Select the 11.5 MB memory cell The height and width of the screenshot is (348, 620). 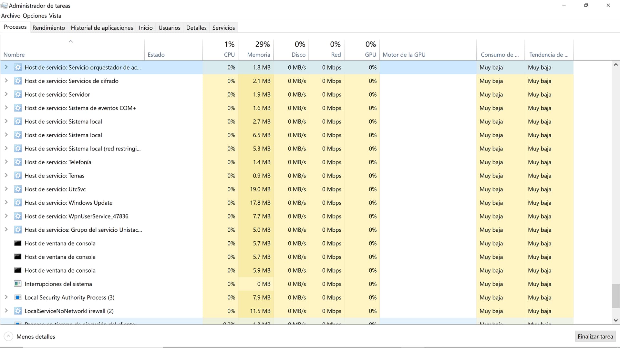click(256, 311)
